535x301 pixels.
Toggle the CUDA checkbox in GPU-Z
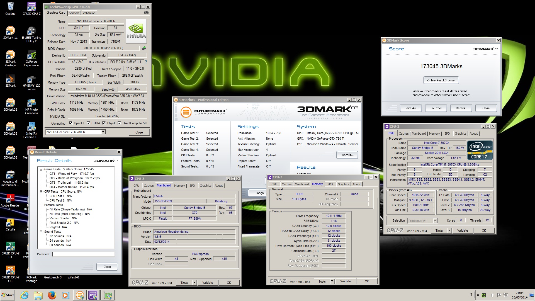pyautogui.click(x=88, y=123)
